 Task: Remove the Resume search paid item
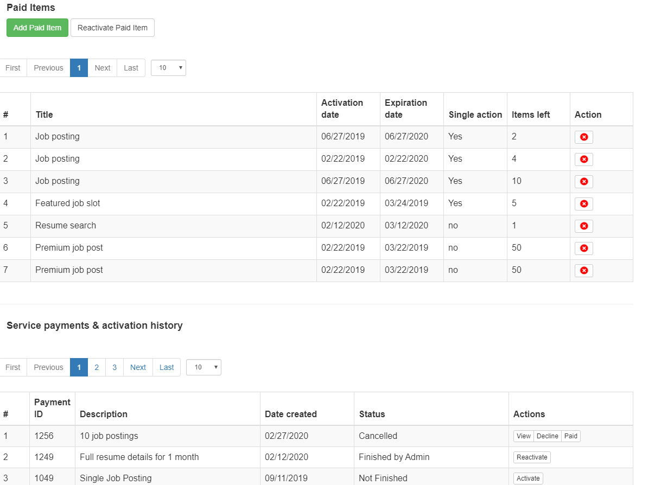coord(584,226)
